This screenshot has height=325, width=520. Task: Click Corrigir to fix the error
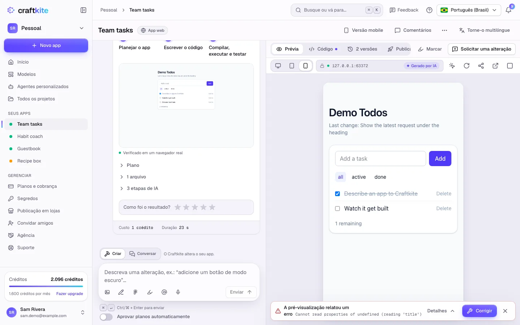(x=480, y=311)
